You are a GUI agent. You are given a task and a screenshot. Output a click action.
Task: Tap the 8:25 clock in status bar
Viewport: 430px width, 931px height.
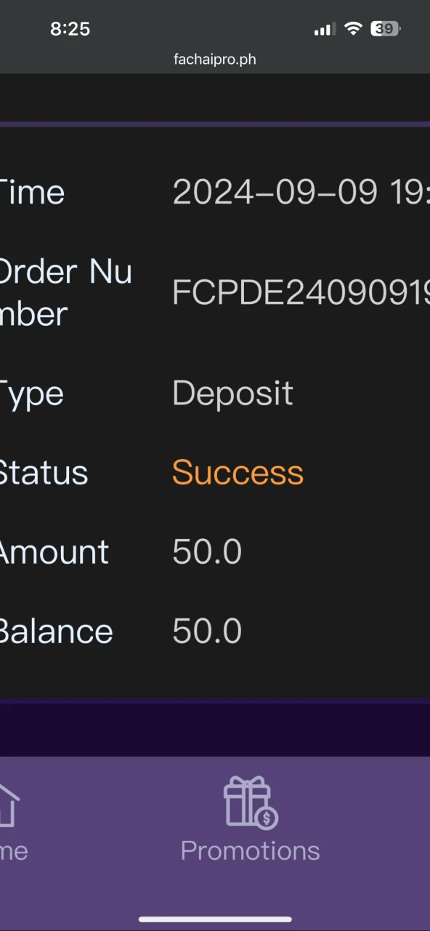pos(70,29)
